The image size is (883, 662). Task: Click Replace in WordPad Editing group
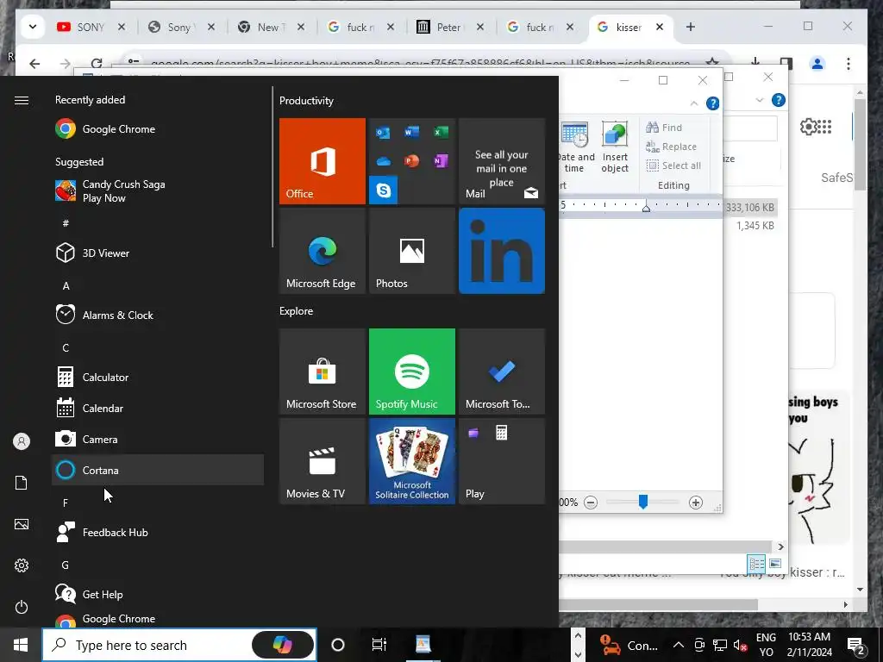[671, 147]
